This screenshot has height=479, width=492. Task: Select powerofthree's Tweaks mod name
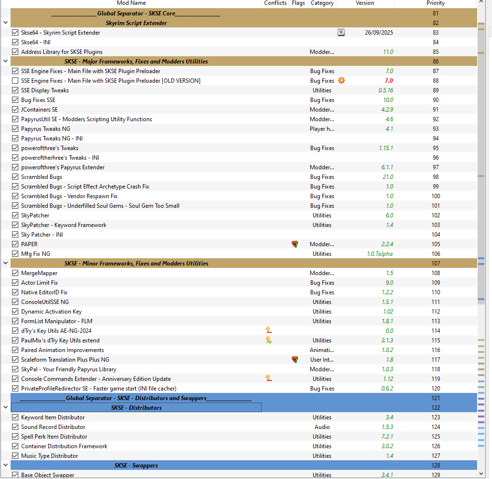pyautogui.click(x=50, y=148)
